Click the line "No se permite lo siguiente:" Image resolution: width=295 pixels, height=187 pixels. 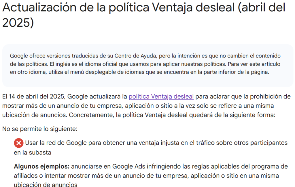[40, 129]
